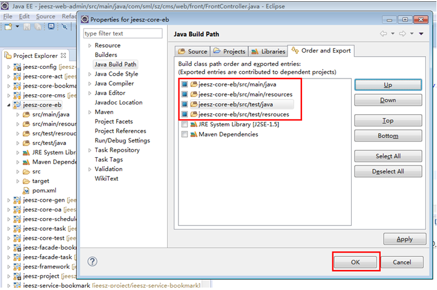Select Project References in properties tree
437x290 pixels.
[x=120, y=131]
